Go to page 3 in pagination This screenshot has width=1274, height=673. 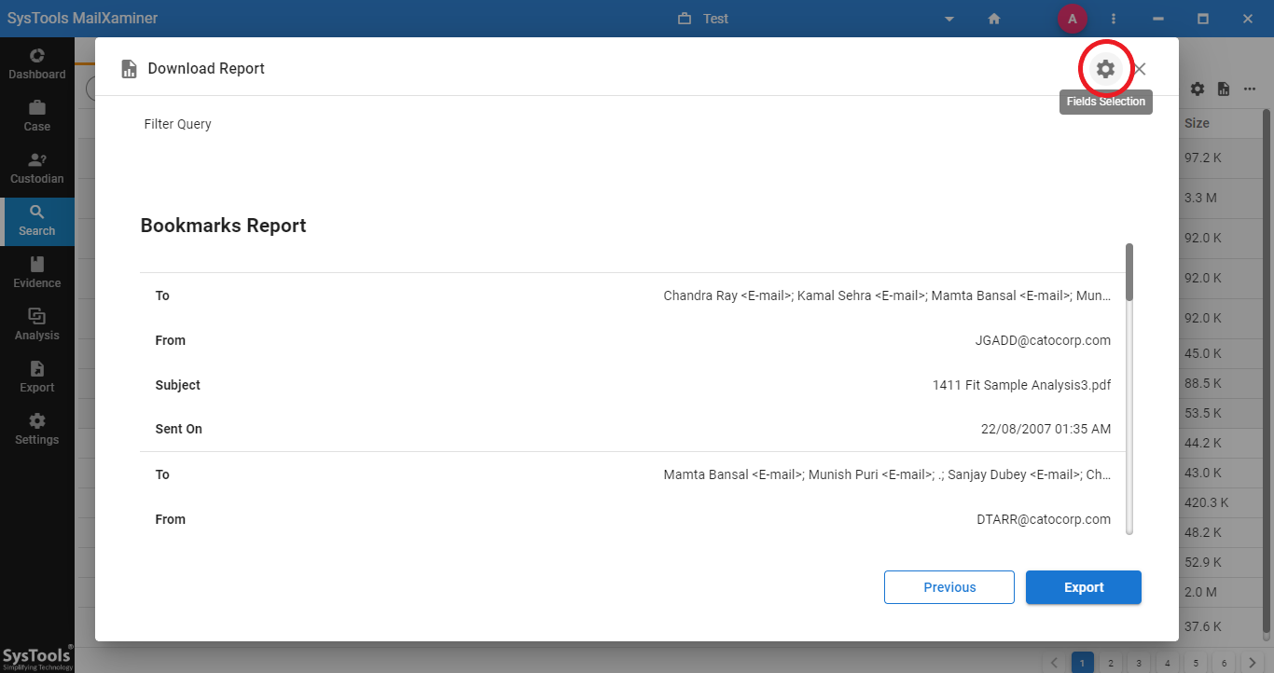pyautogui.click(x=1139, y=663)
